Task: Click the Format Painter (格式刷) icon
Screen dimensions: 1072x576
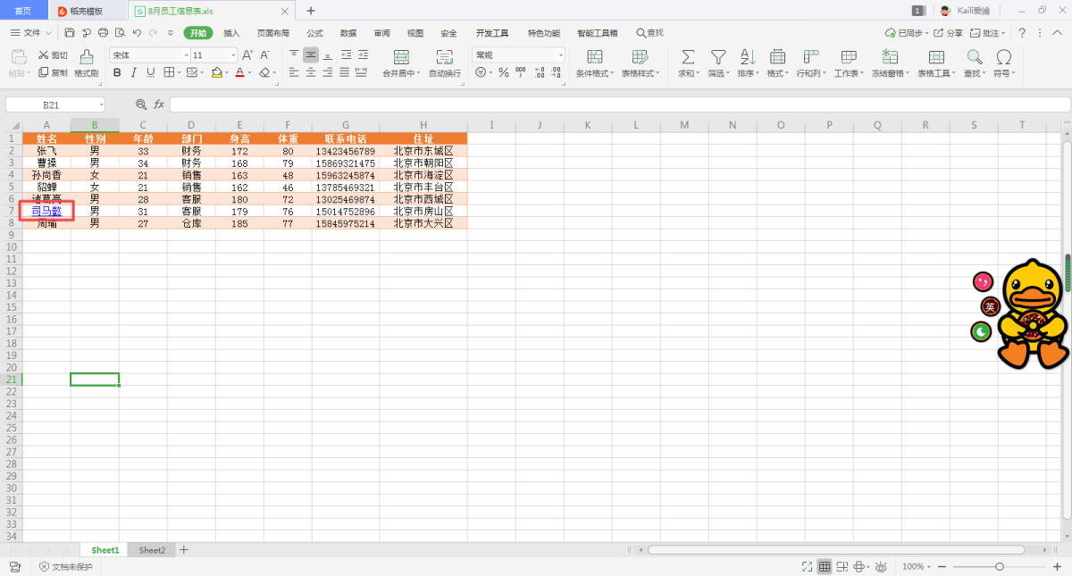Action: click(87, 57)
